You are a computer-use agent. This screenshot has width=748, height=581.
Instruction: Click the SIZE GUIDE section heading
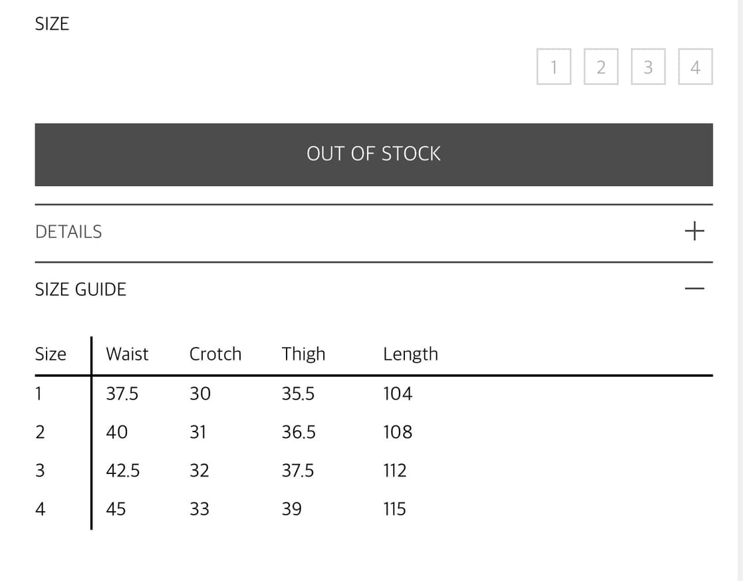pyautogui.click(x=80, y=289)
